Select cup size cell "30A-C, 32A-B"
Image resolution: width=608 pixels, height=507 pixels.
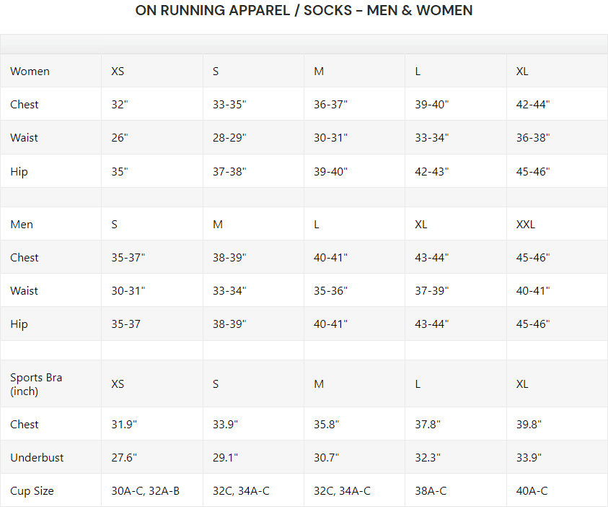146,491
